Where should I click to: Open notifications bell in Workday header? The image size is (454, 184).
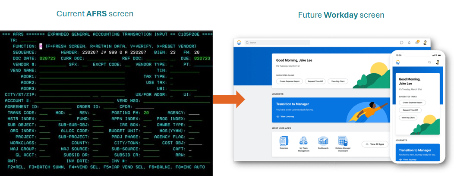(409, 43)
